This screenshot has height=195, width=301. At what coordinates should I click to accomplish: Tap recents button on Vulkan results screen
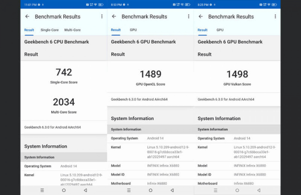[216, 190]
